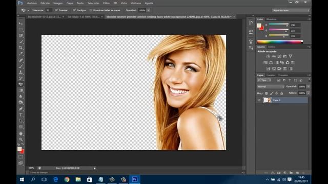The image size is (328, 184).
Task: Click the zoom percentage field in status bar
Action: [x=31, y=168]
